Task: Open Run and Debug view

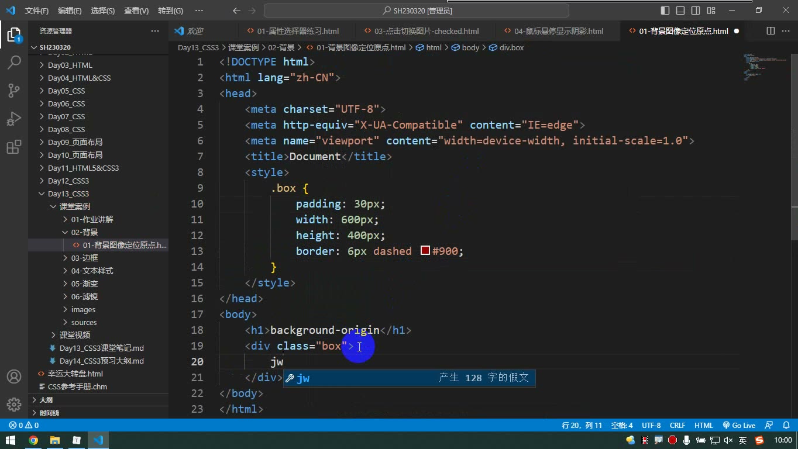Action: coord(14,119)
